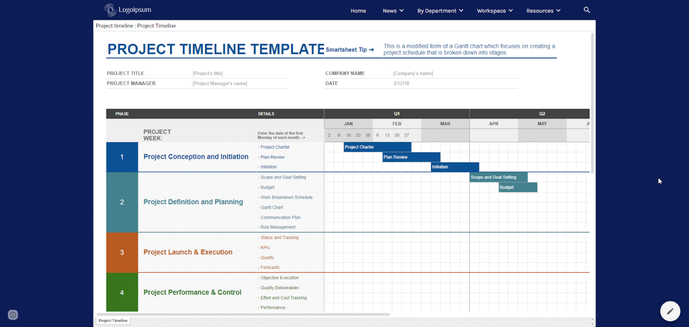Screen dimensions: 689x327
Task: Switch to the Project Timeline sheet tab
Action: coord(113,320)
